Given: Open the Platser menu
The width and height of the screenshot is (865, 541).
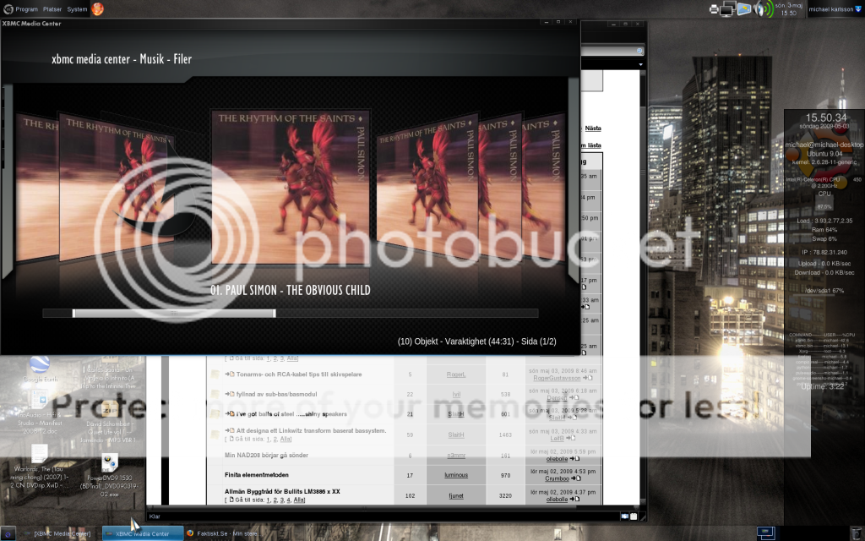Looking at the screenshot, I should click(52, 8).
